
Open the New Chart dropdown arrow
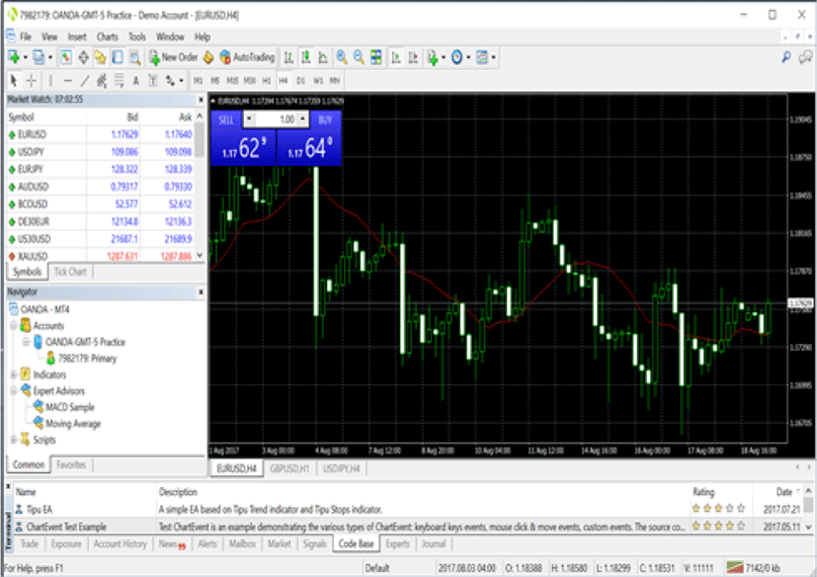point(25,57)
